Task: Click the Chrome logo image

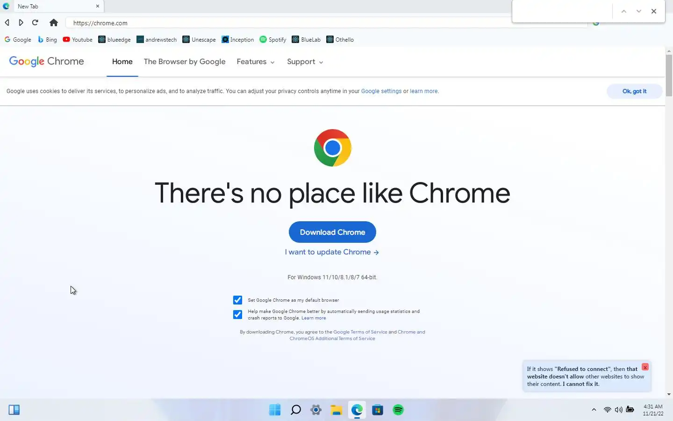Action: coord(332,148)
